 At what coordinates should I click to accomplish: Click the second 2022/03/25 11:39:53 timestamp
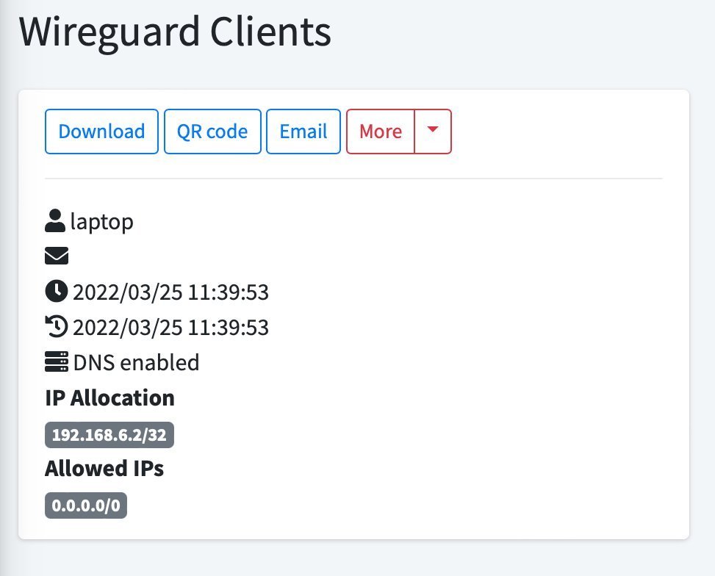pyautogui.click(x=170, y=328)
